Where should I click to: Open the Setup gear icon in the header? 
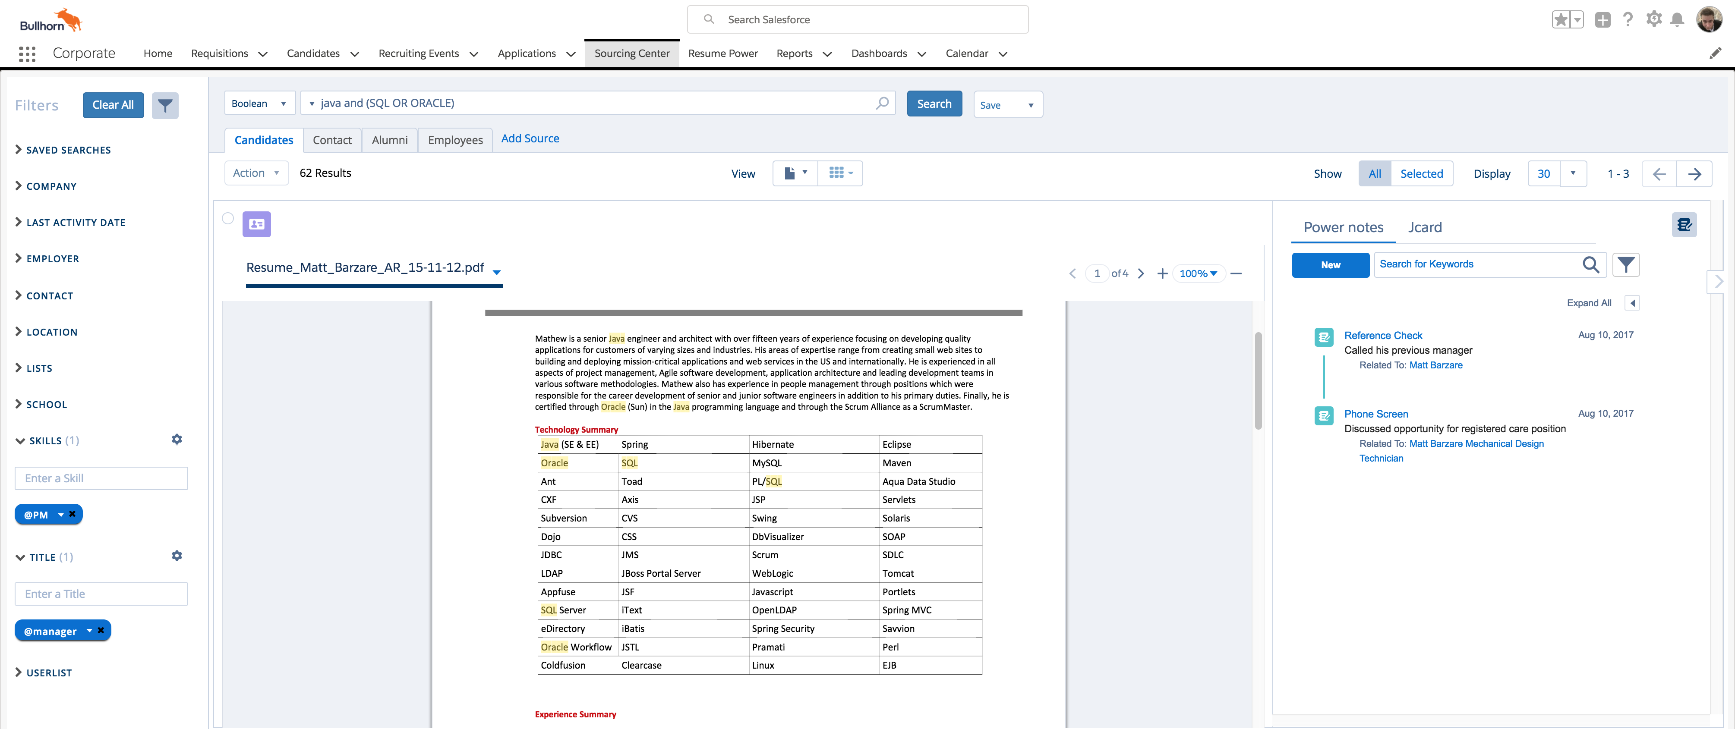[1653, 19]
